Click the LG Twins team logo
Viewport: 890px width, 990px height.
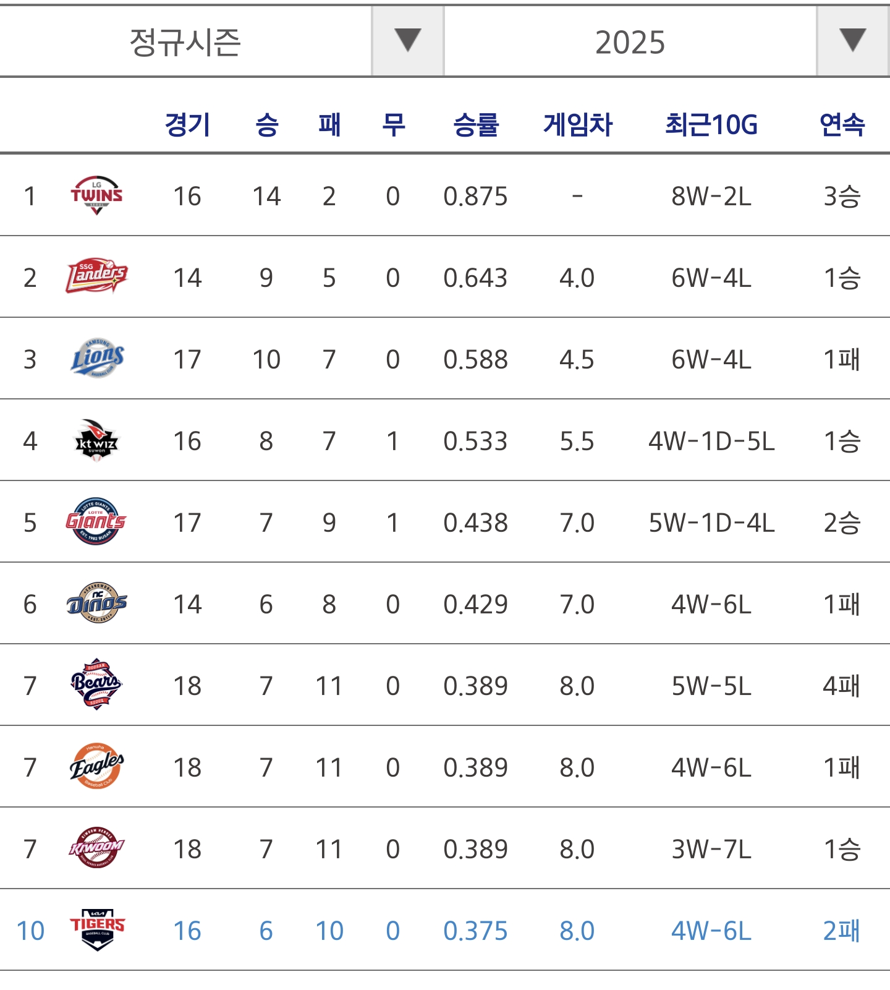tap(96, 195)
